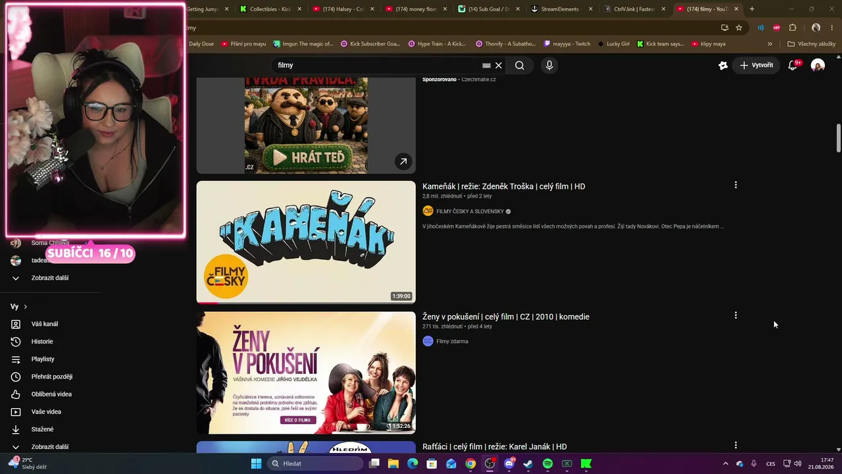Click the ABP adblock extension icon
This screenshot has width=842, height=474.
click(x=776, y=28)
